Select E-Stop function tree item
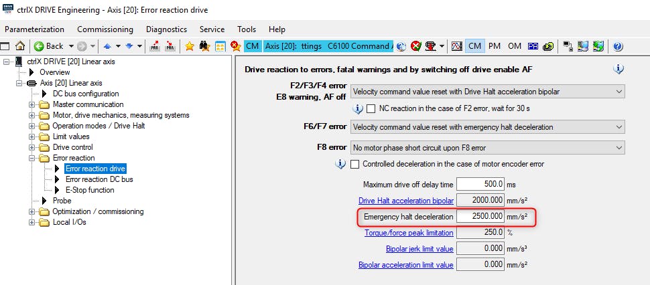 [90, 190]
